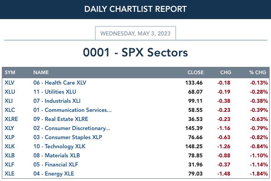Image resolution: width=271 pixels, height=181 pixels.
Task: Open 09 - Real Estate XLRE chart
Action: (61, 119)
